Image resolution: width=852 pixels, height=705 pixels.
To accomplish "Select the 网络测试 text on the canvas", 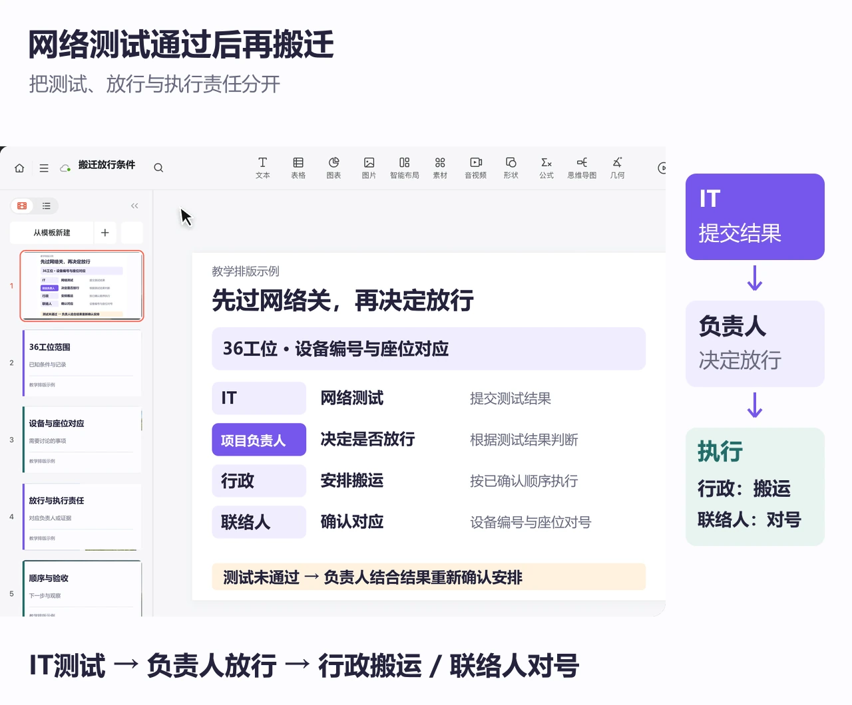I will pyautogui.click(x=352, y=398).
